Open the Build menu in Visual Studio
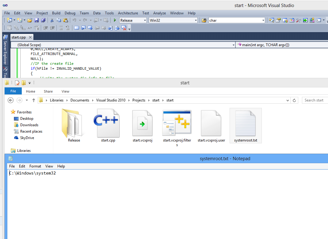The height and width of the screenshot is (239, 328). coord(56,13)
